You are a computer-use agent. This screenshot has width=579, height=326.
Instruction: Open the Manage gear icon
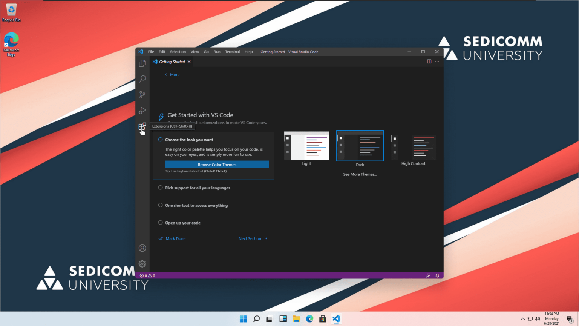tap(142, 264)
